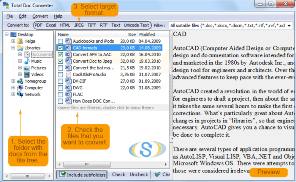
Task: Open the Convert menu
Action: pyautogui.click(x=40, y=17)
